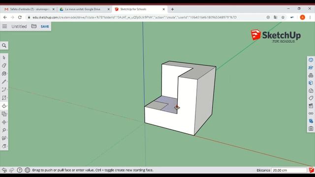
Task: Select the Line pencil tool
Action: tap(4, 82)
